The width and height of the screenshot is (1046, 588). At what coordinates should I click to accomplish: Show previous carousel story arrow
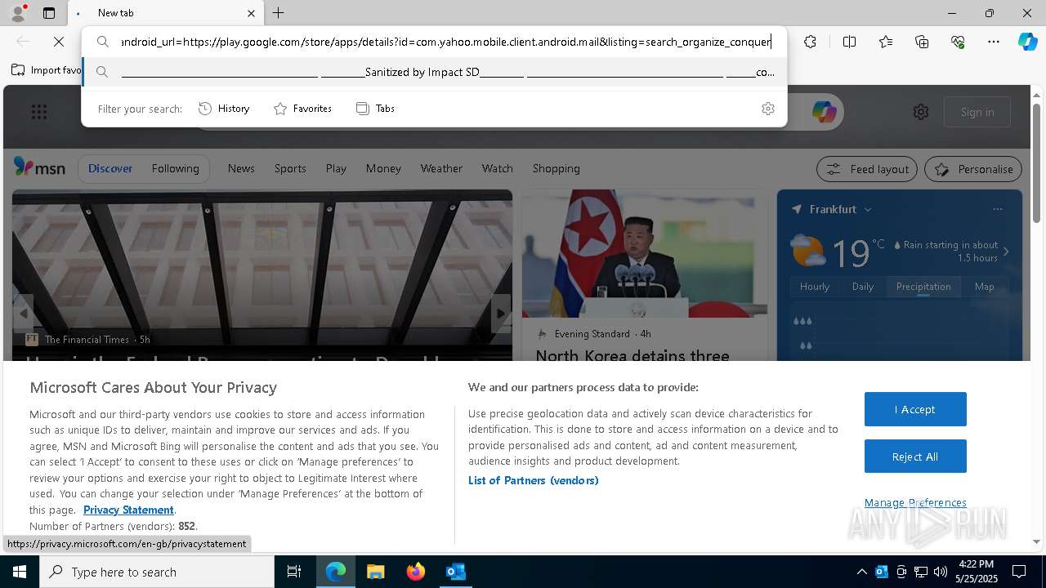point(23,313)
